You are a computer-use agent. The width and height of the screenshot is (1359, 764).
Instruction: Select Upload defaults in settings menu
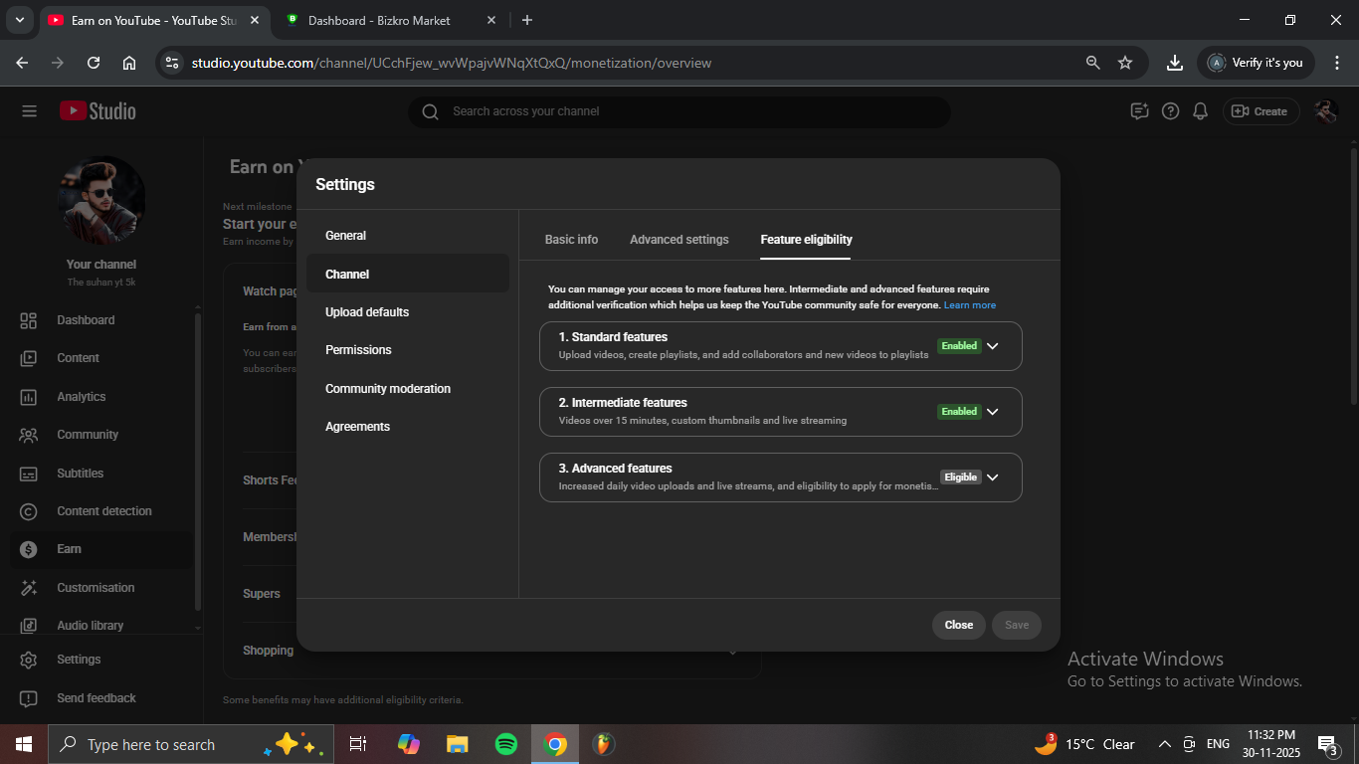[x=367, y=312]
